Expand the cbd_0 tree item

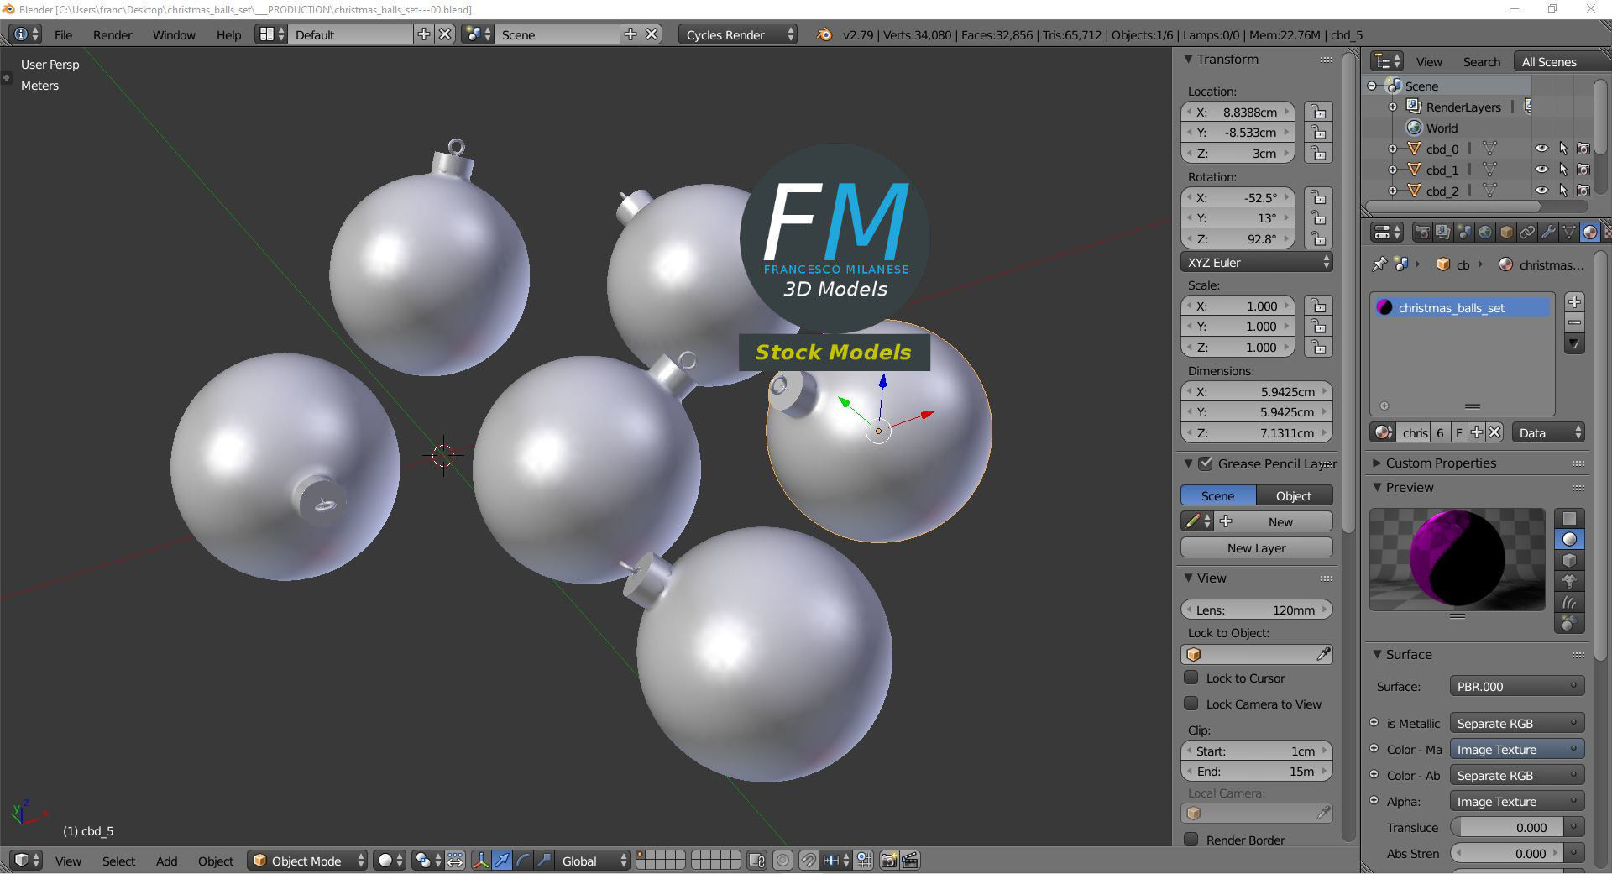1393,149
